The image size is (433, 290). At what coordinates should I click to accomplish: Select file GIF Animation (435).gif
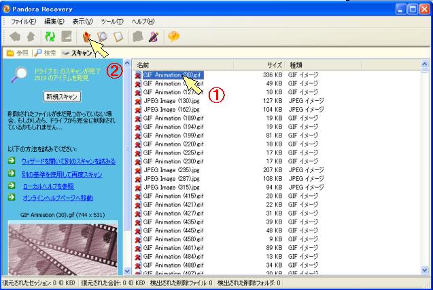pos(173,222)
